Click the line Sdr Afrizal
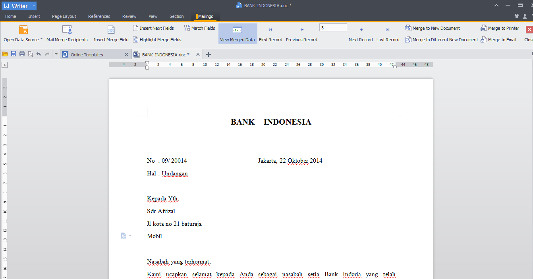The image size is (533, 279). [x=161, y=211]
